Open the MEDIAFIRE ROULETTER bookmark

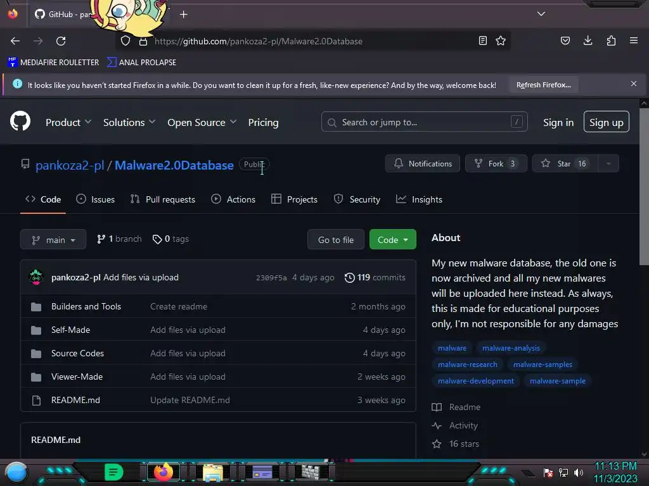tap(53, 63)
